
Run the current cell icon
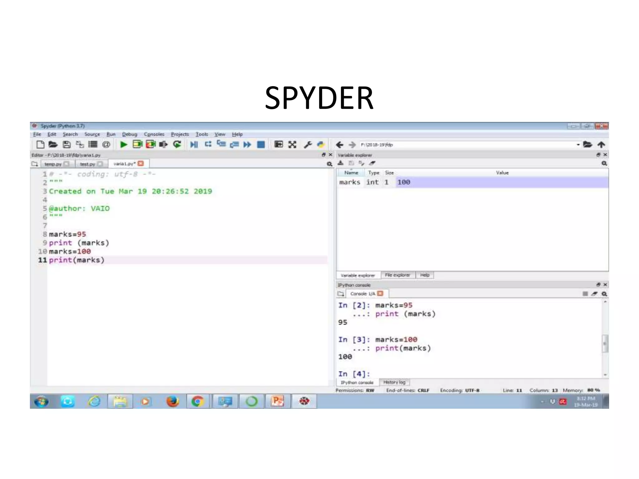coord(137,144)
